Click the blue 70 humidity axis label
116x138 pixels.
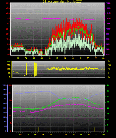tap(4, 99)
